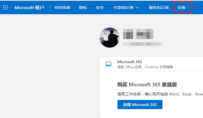Open the 付款和计费 menu label
The height and width of the screenshot is (118, 203).
pos(123,8)
